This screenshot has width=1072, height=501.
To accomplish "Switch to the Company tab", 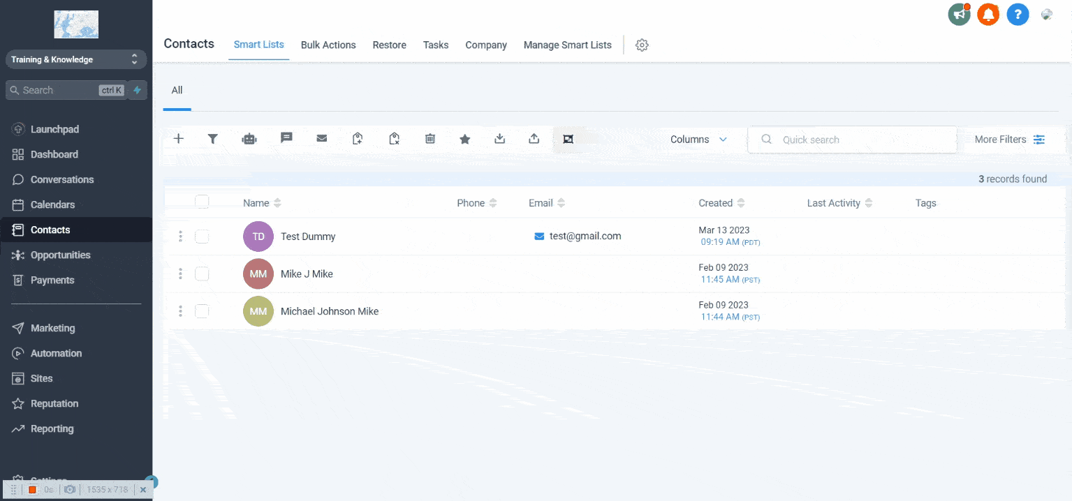I will (486, 45).
